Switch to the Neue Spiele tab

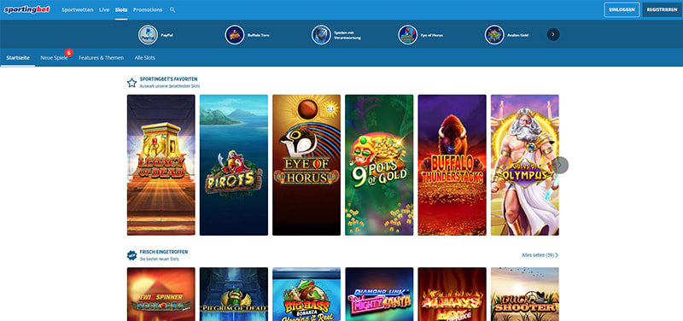(54, 57)
